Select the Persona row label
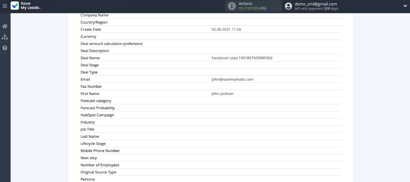This screenshot has height=182, width=410. coord(88,179)
